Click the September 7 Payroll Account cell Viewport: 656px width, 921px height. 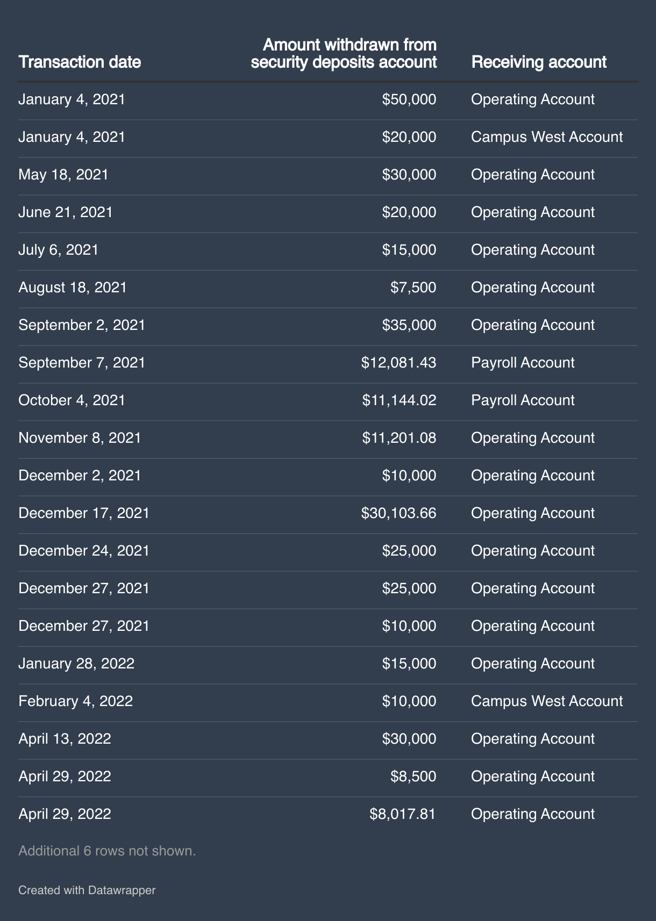tap(523, 363)
